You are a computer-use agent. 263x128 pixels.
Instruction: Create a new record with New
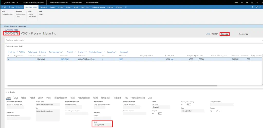(x=11, y=7)
